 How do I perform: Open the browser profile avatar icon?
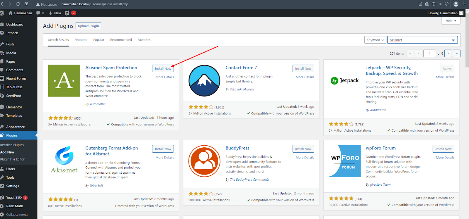456,4
